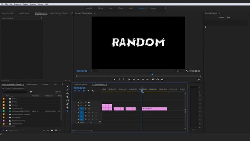Viewport: 250px width, 141px height.
Task: Add marker in Program Monitor
Action: click(x=114, y=79)
